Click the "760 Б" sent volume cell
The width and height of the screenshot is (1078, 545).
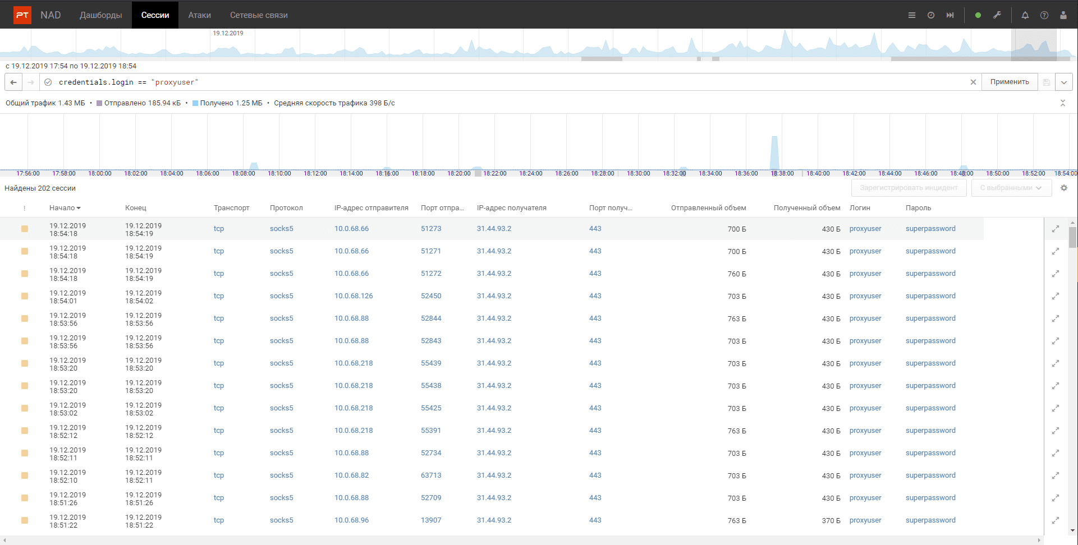coord(737,274)
